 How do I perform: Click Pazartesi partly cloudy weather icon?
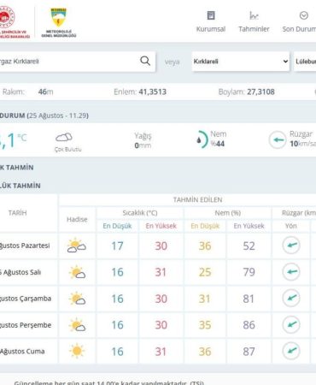click(x=76, y=246)
